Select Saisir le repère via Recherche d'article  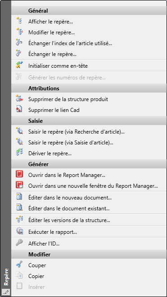[x=89, y=132]
